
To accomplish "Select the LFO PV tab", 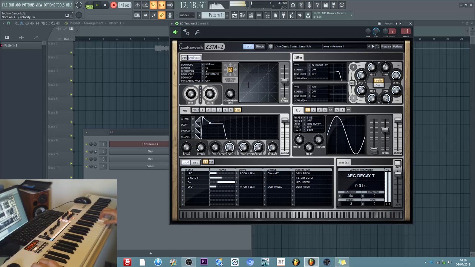I will click(348, 110).
